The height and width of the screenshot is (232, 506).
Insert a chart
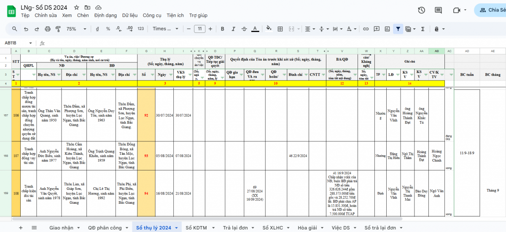point(387,29)
